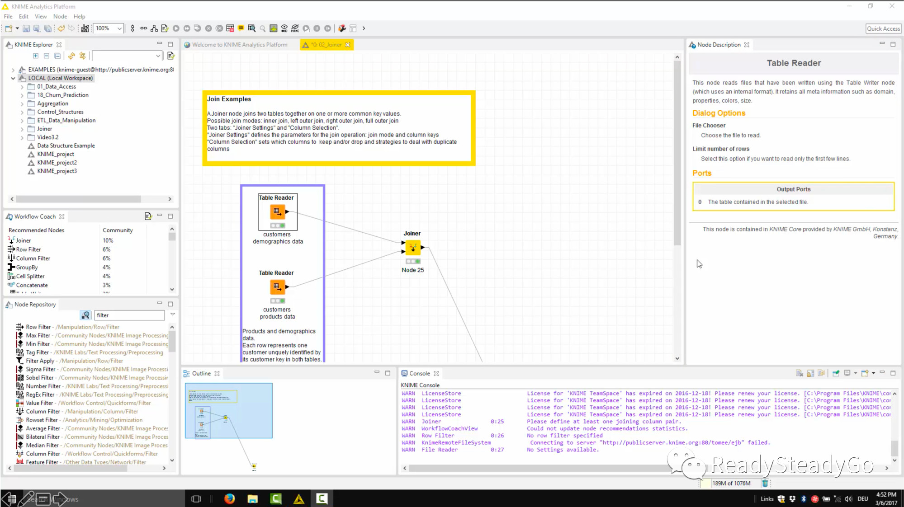
Task: Click the Joiner node on the canvas
Action: 413,247
